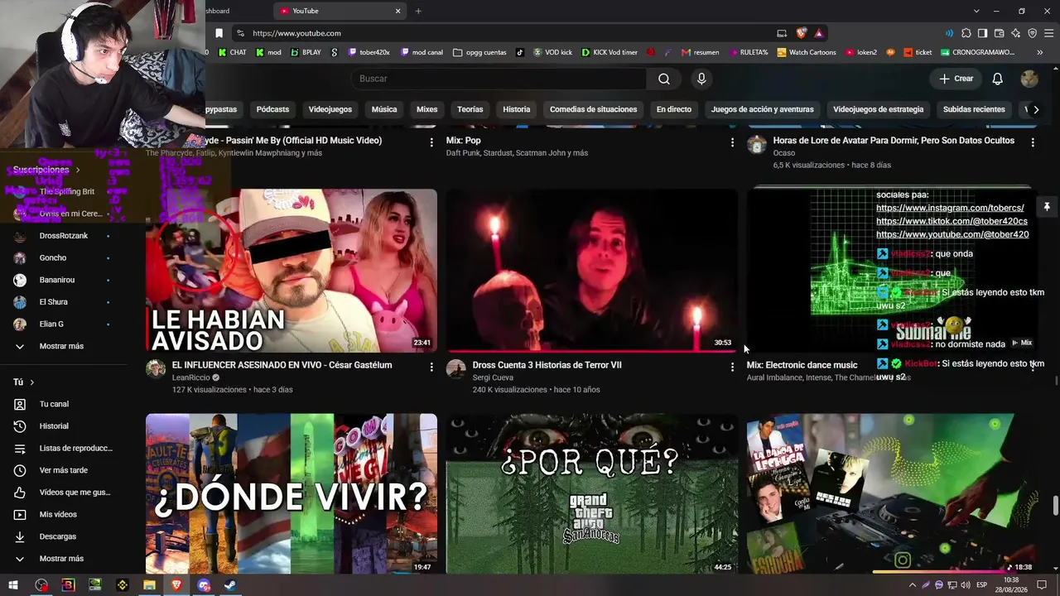1060x596 pixels.
Task: Start a voice search with the microphone
Action: tap(701, 79)
